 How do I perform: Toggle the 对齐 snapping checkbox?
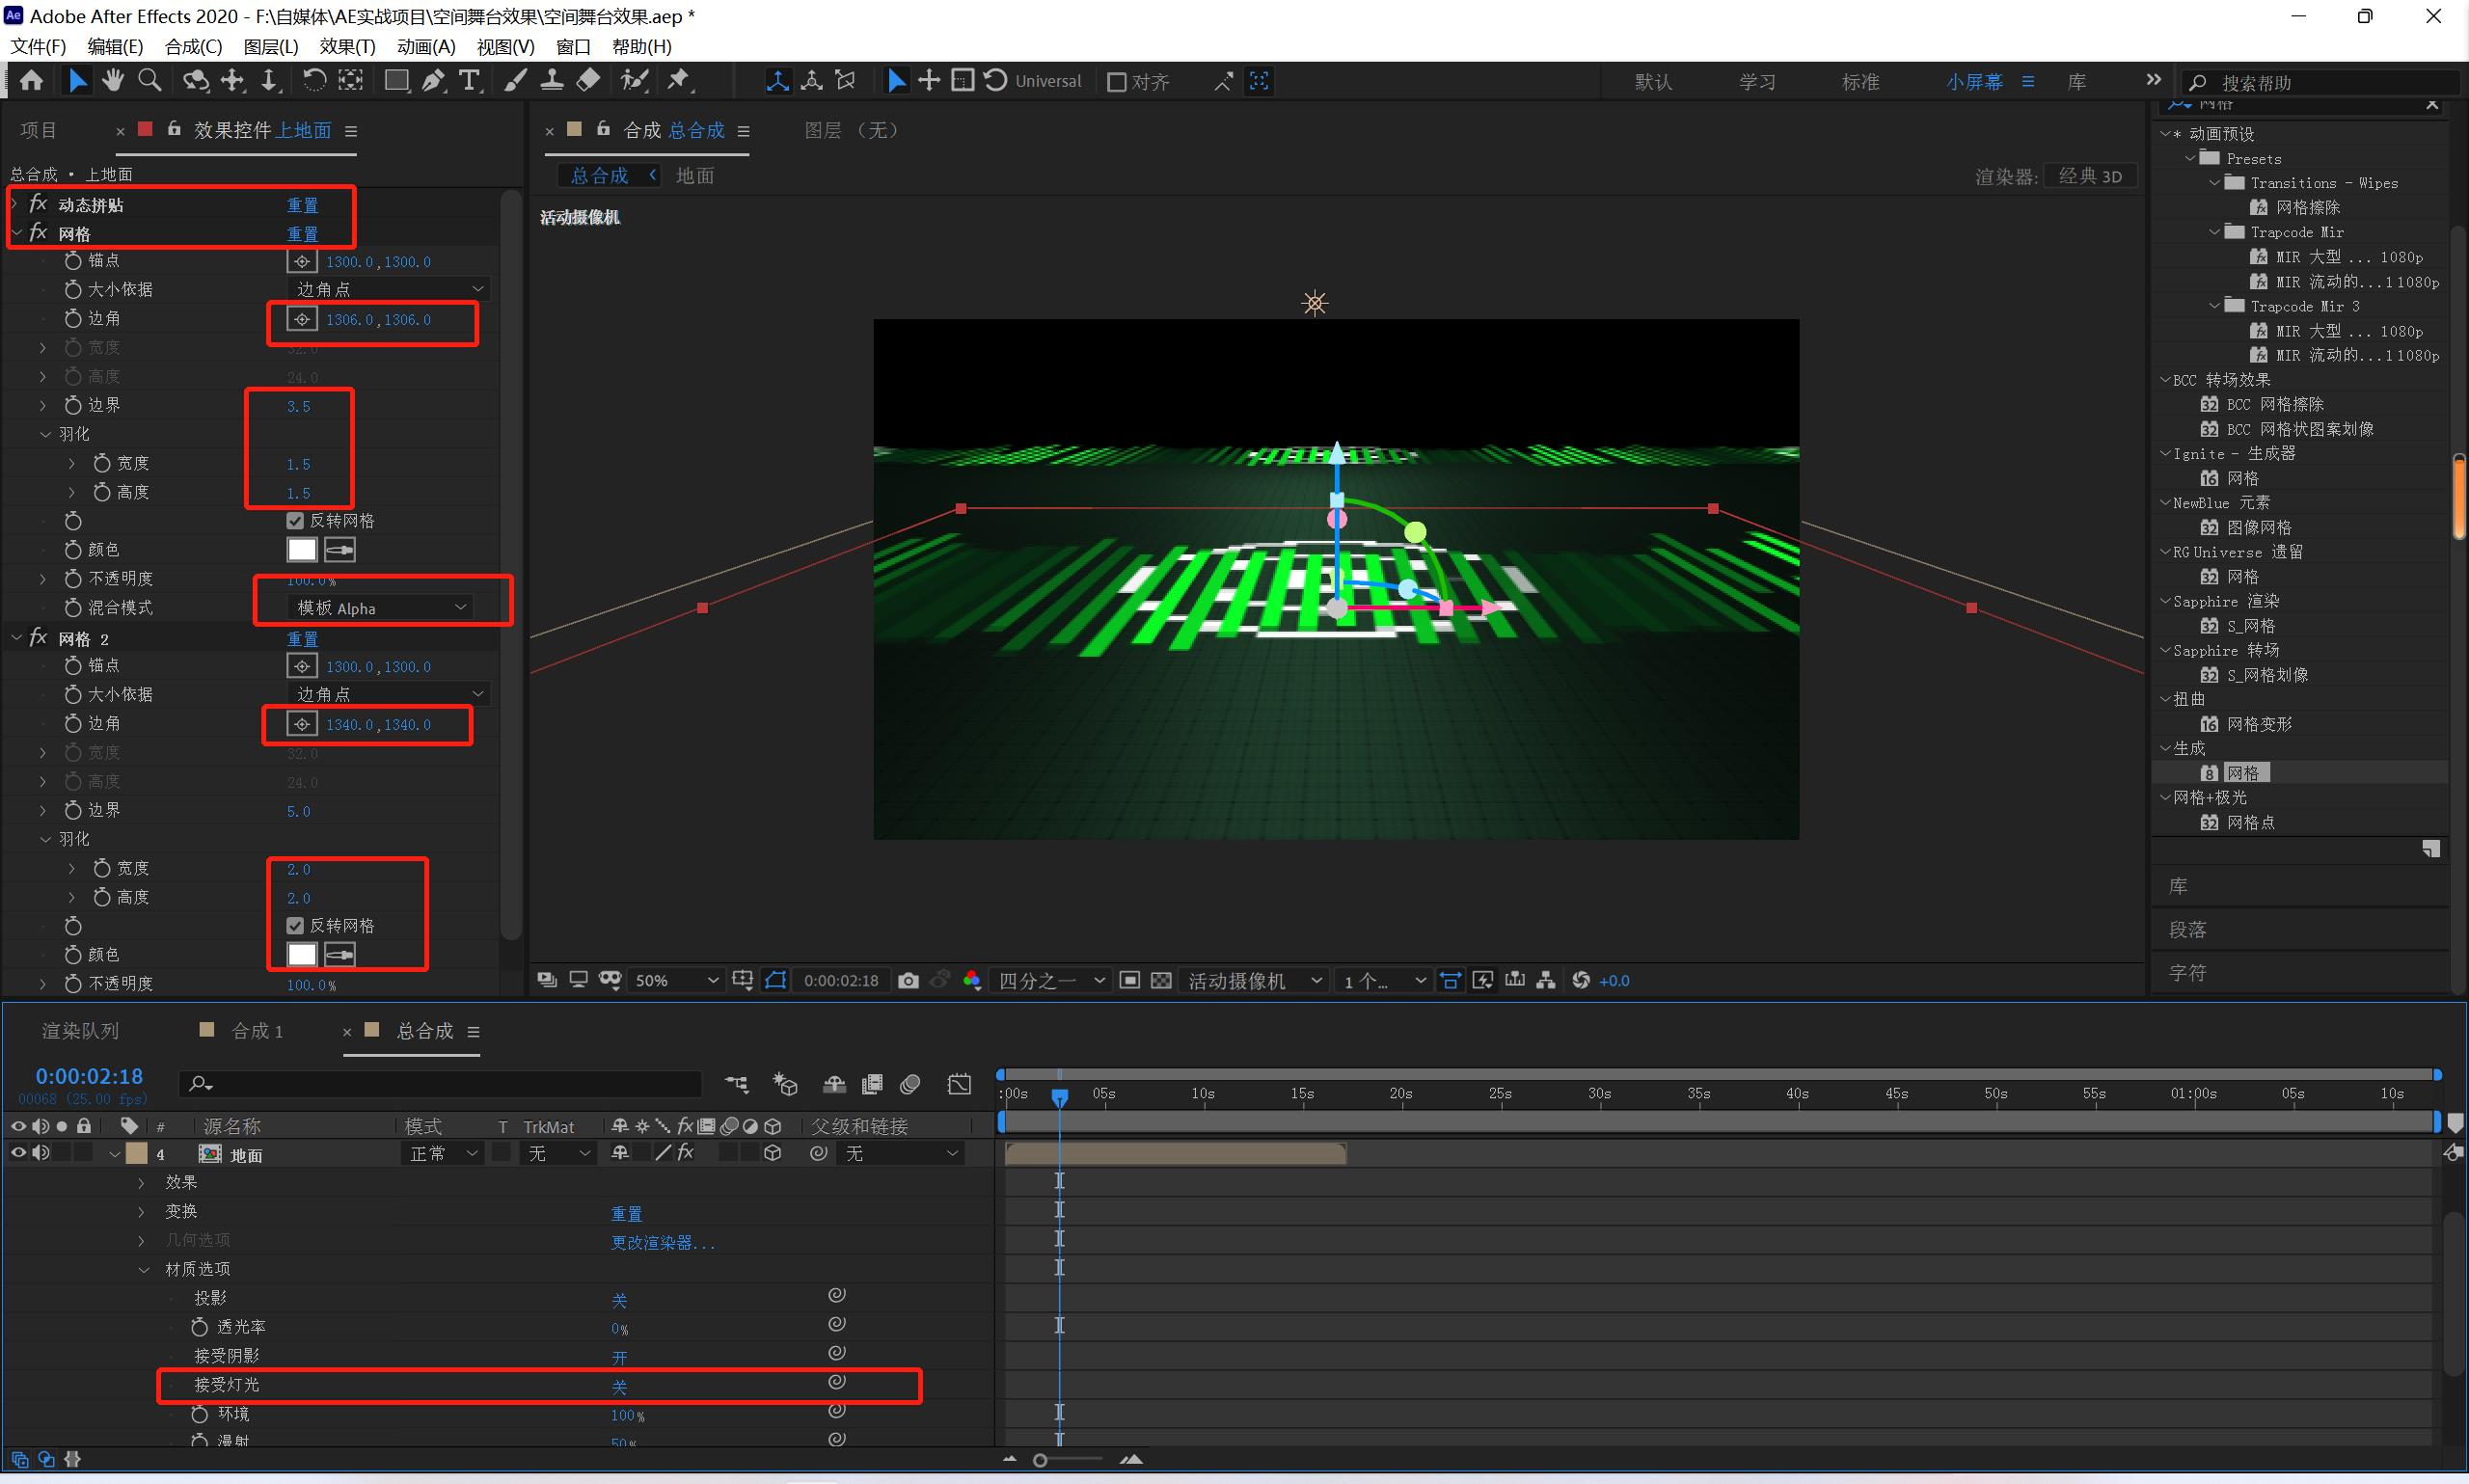pos(1117,82)
